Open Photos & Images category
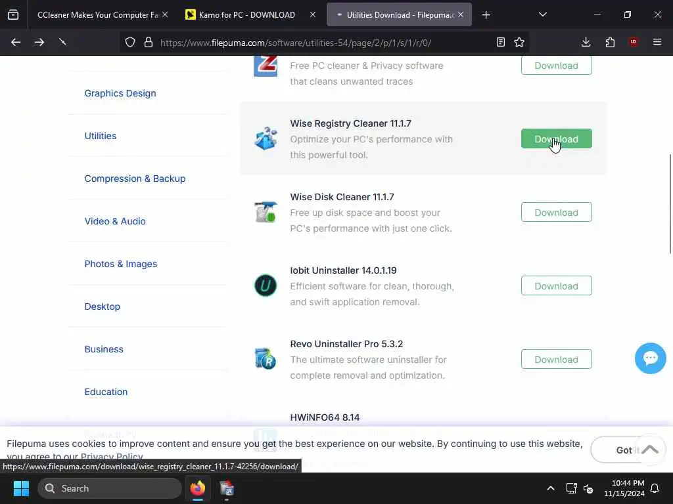 pos(121,264)
